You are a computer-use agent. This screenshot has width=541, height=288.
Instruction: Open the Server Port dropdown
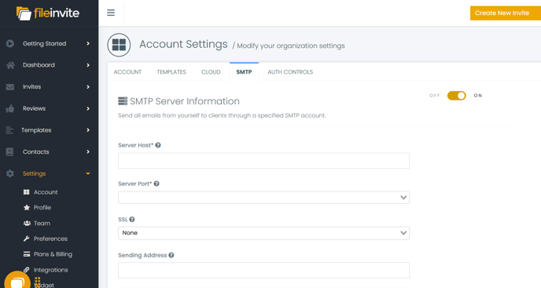click(x=263, y=198)
